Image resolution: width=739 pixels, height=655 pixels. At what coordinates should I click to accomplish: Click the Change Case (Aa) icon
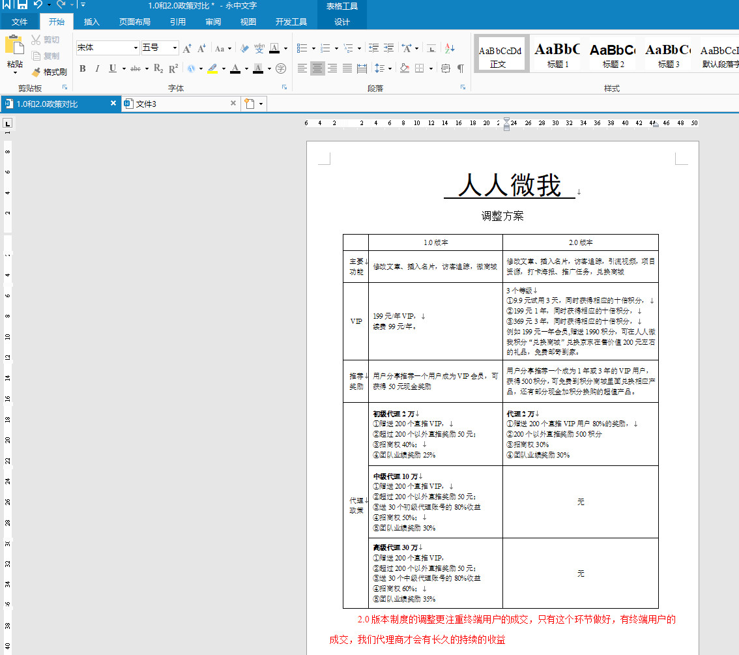coord(220,48)
